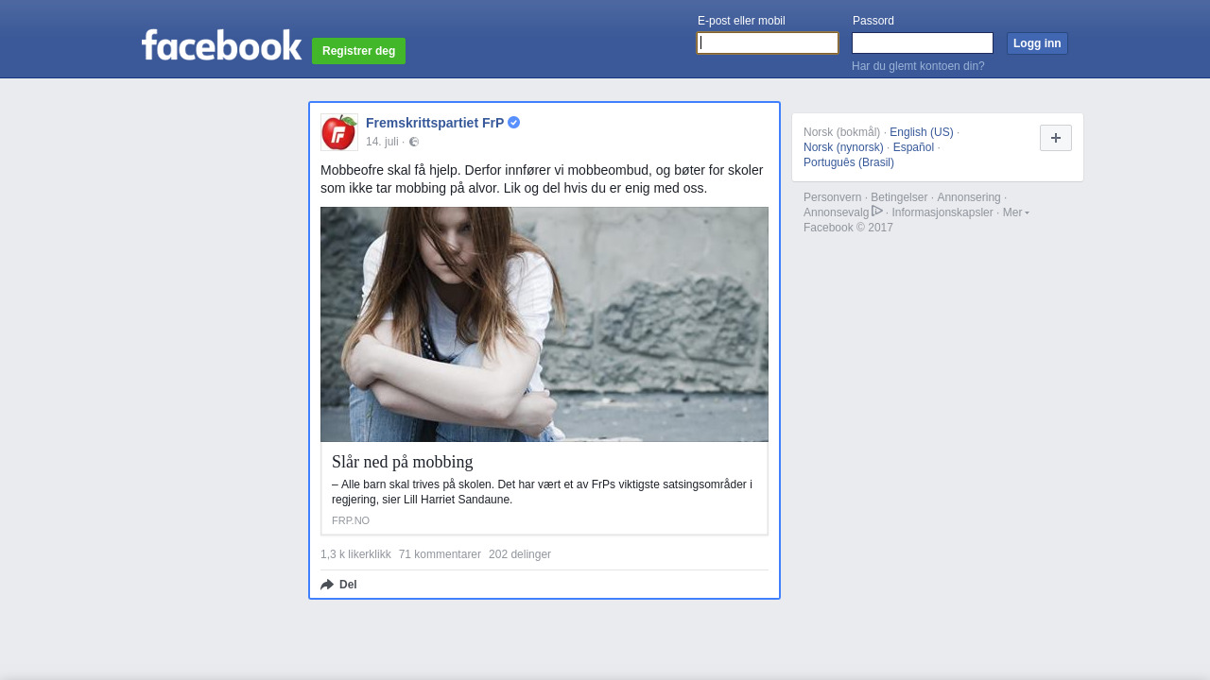The image size is (1210, 680).
Task: Click the verified badge next to Fremskrittspartiet FrP
Action: click(514, 123)
